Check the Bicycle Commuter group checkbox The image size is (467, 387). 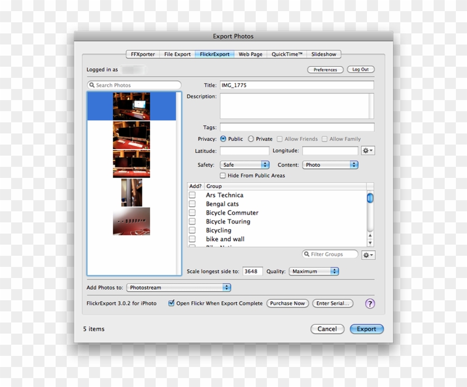(192, 212)
